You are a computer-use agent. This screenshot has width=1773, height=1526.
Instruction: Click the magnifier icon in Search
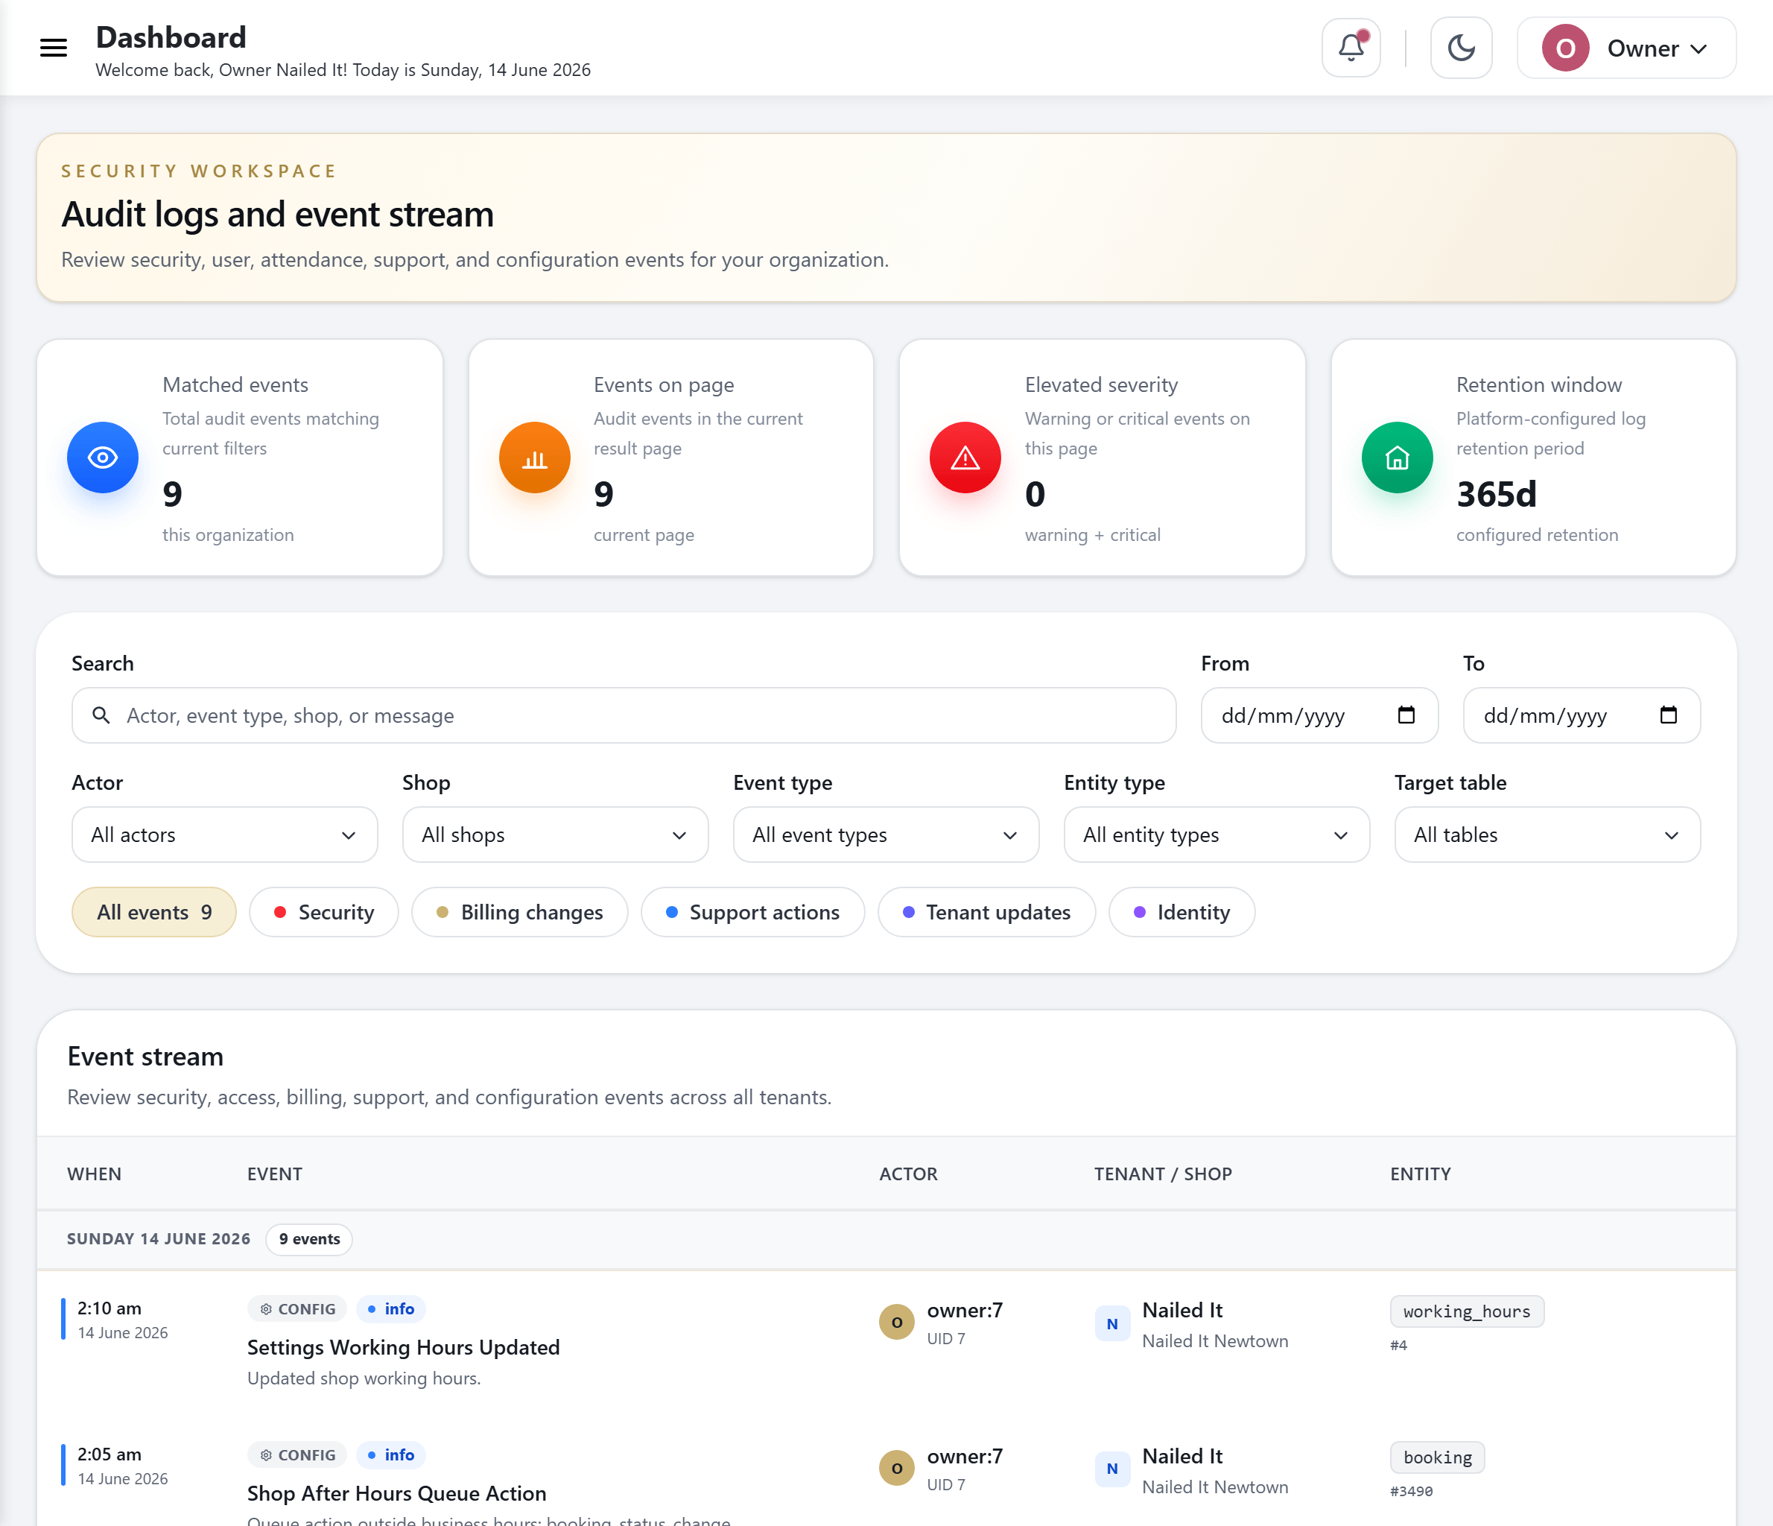101,715
